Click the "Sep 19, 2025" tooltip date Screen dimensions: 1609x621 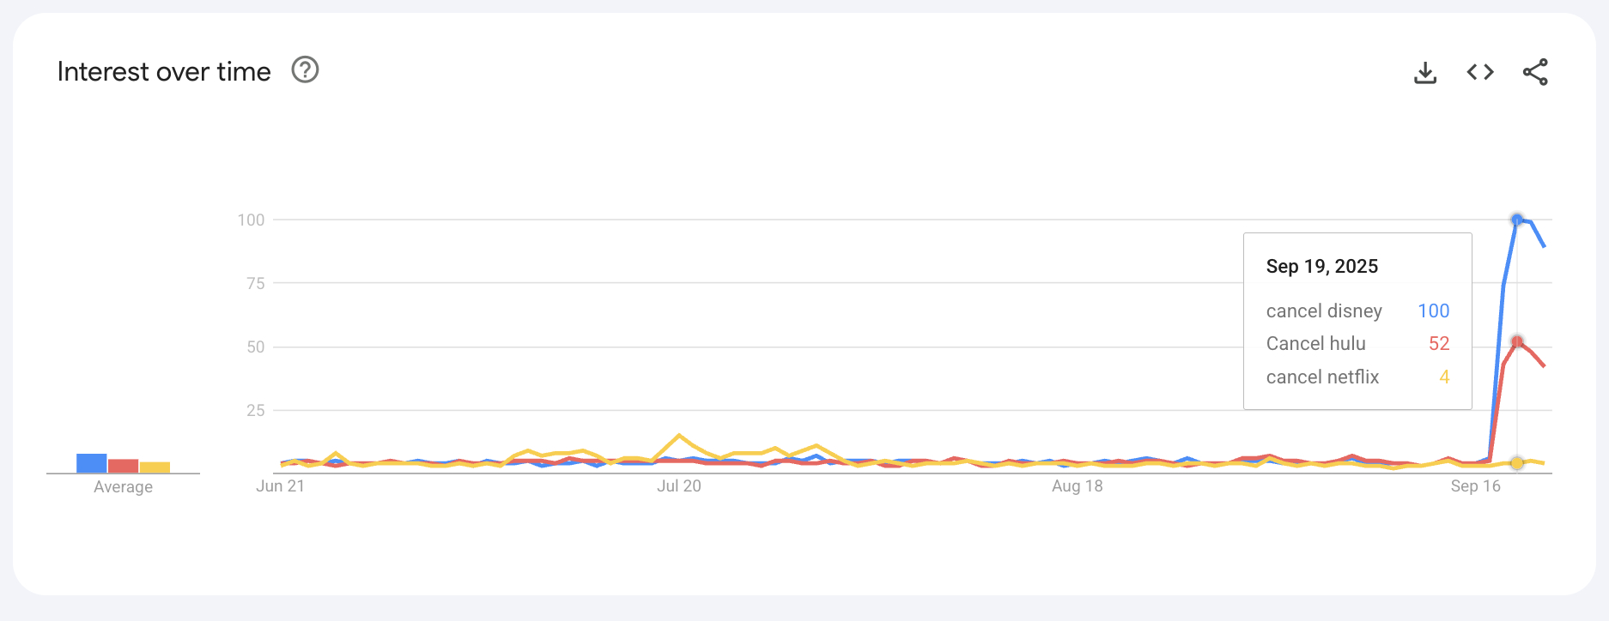1322,267
